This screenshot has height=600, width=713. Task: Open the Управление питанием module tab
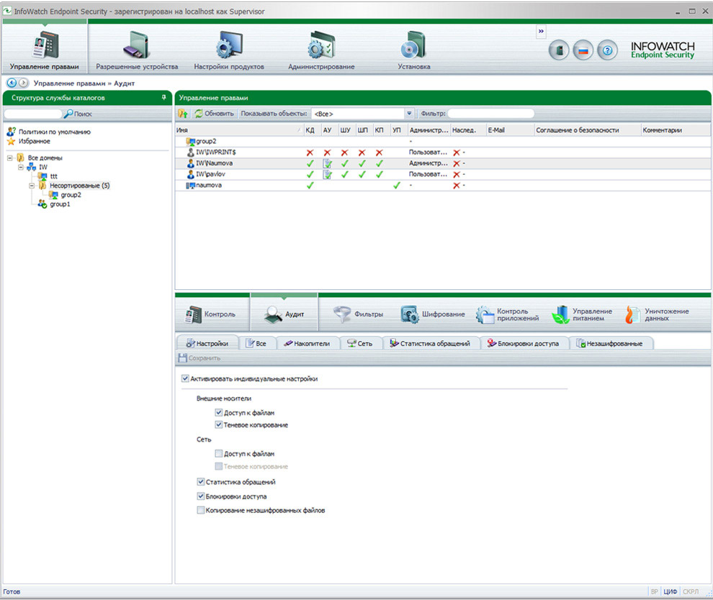[x=582, y=314]
